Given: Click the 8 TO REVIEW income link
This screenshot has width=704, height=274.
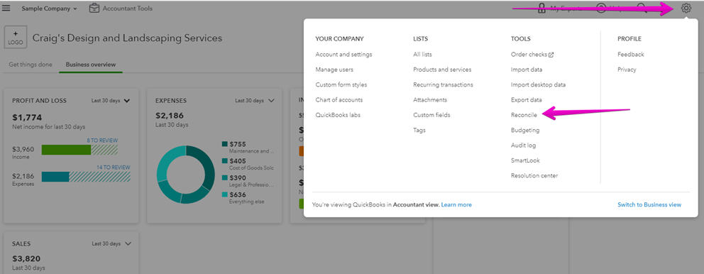Looking at the screenshot, I should pyautogui.click(x=102, y=141).
